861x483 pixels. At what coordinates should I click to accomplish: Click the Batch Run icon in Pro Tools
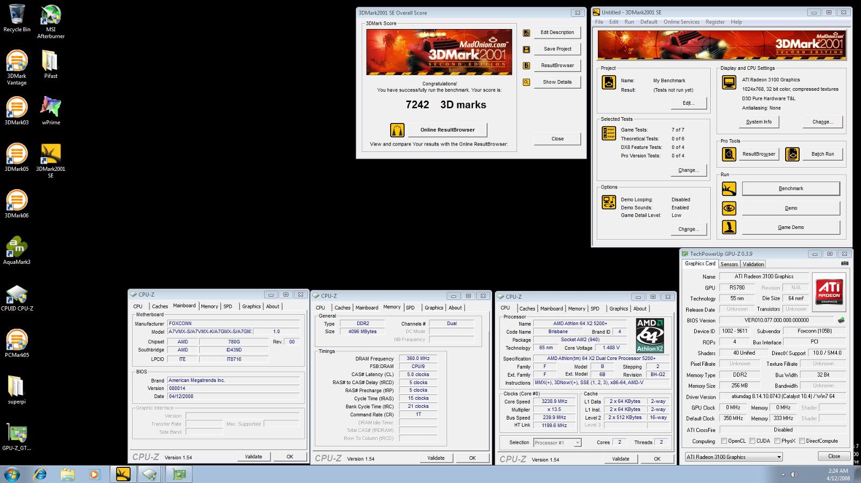792,154
